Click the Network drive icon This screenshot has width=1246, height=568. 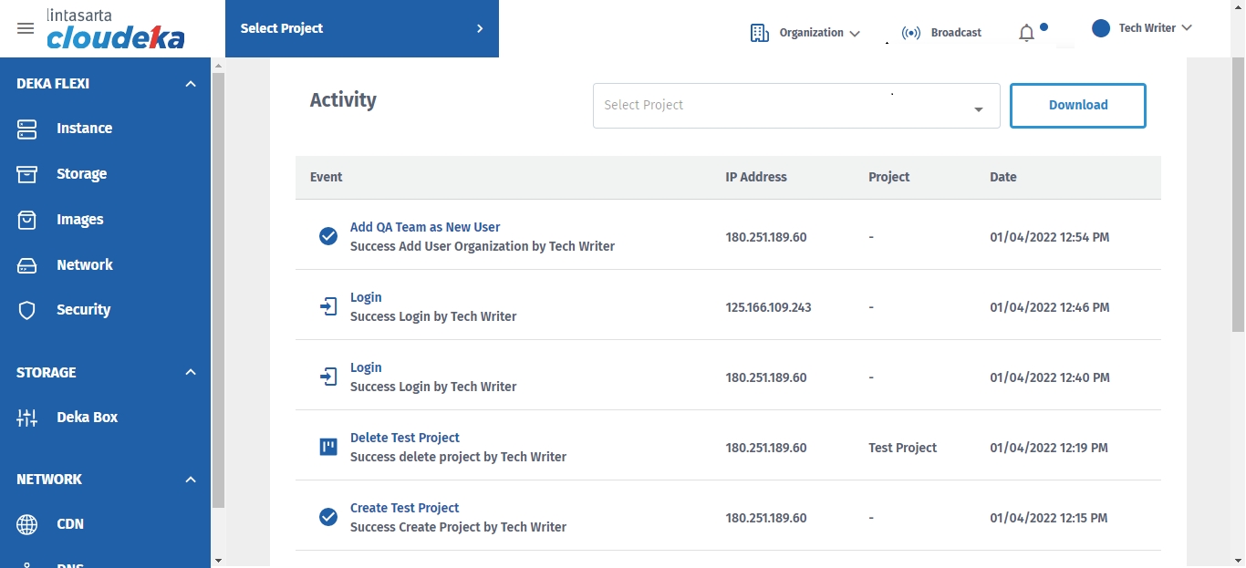27,265
